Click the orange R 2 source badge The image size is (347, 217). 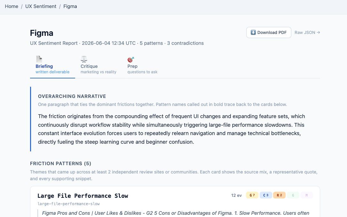(279, 195)
